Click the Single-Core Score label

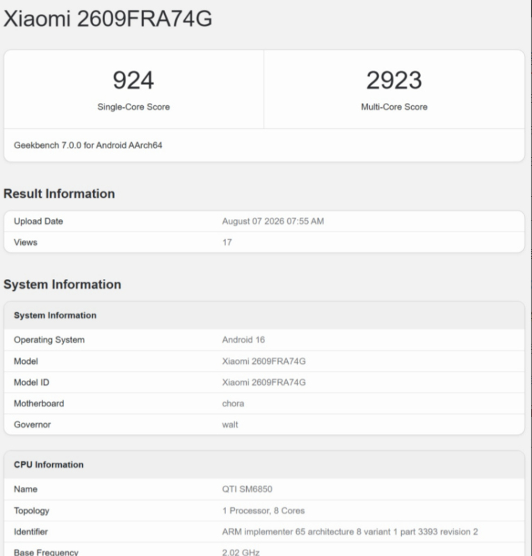134,106
